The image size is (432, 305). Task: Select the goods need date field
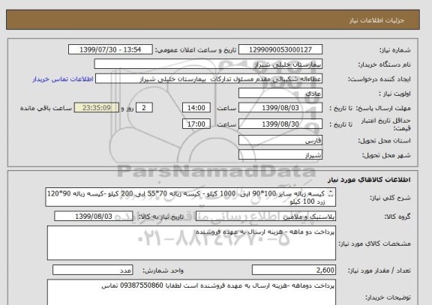point(94,217)
